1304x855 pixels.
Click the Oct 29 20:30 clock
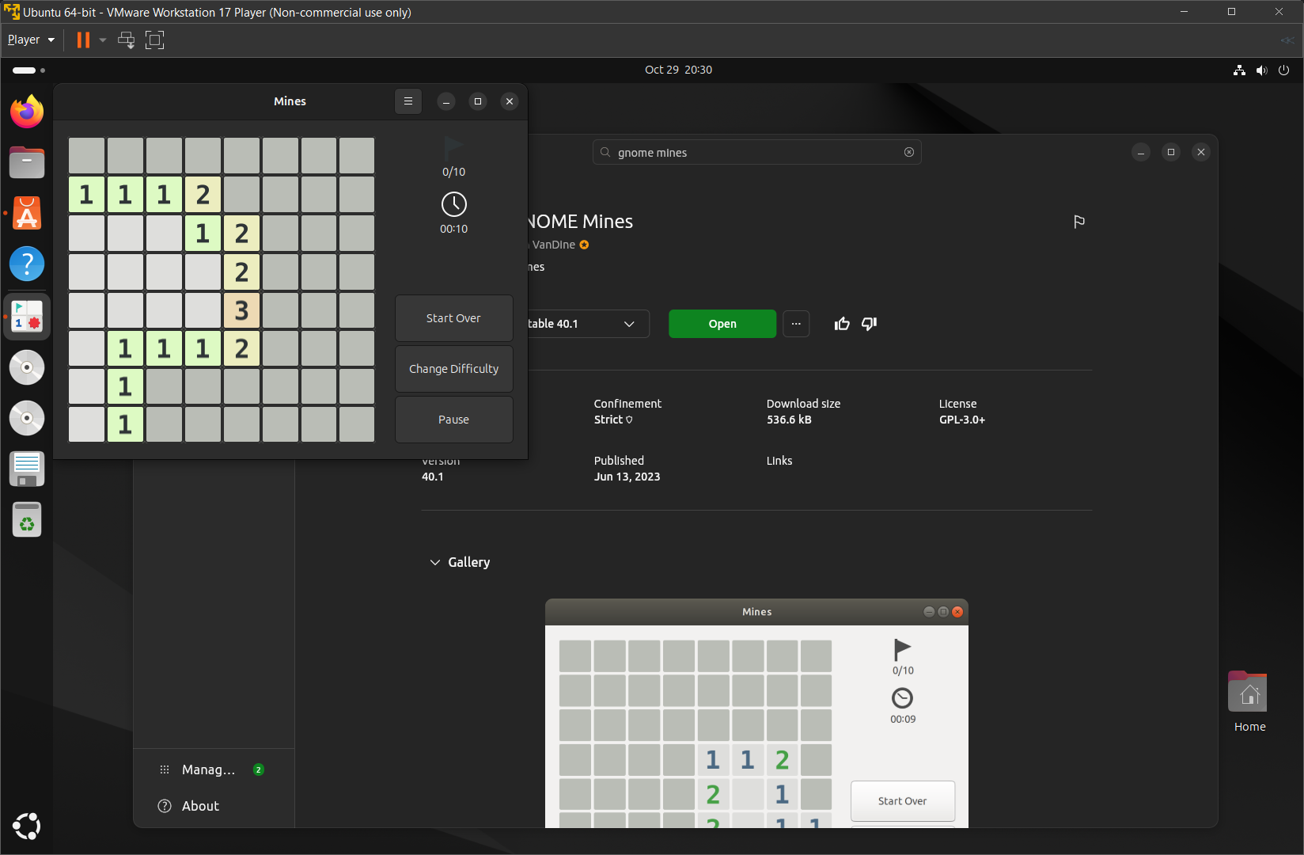[678, 70]
